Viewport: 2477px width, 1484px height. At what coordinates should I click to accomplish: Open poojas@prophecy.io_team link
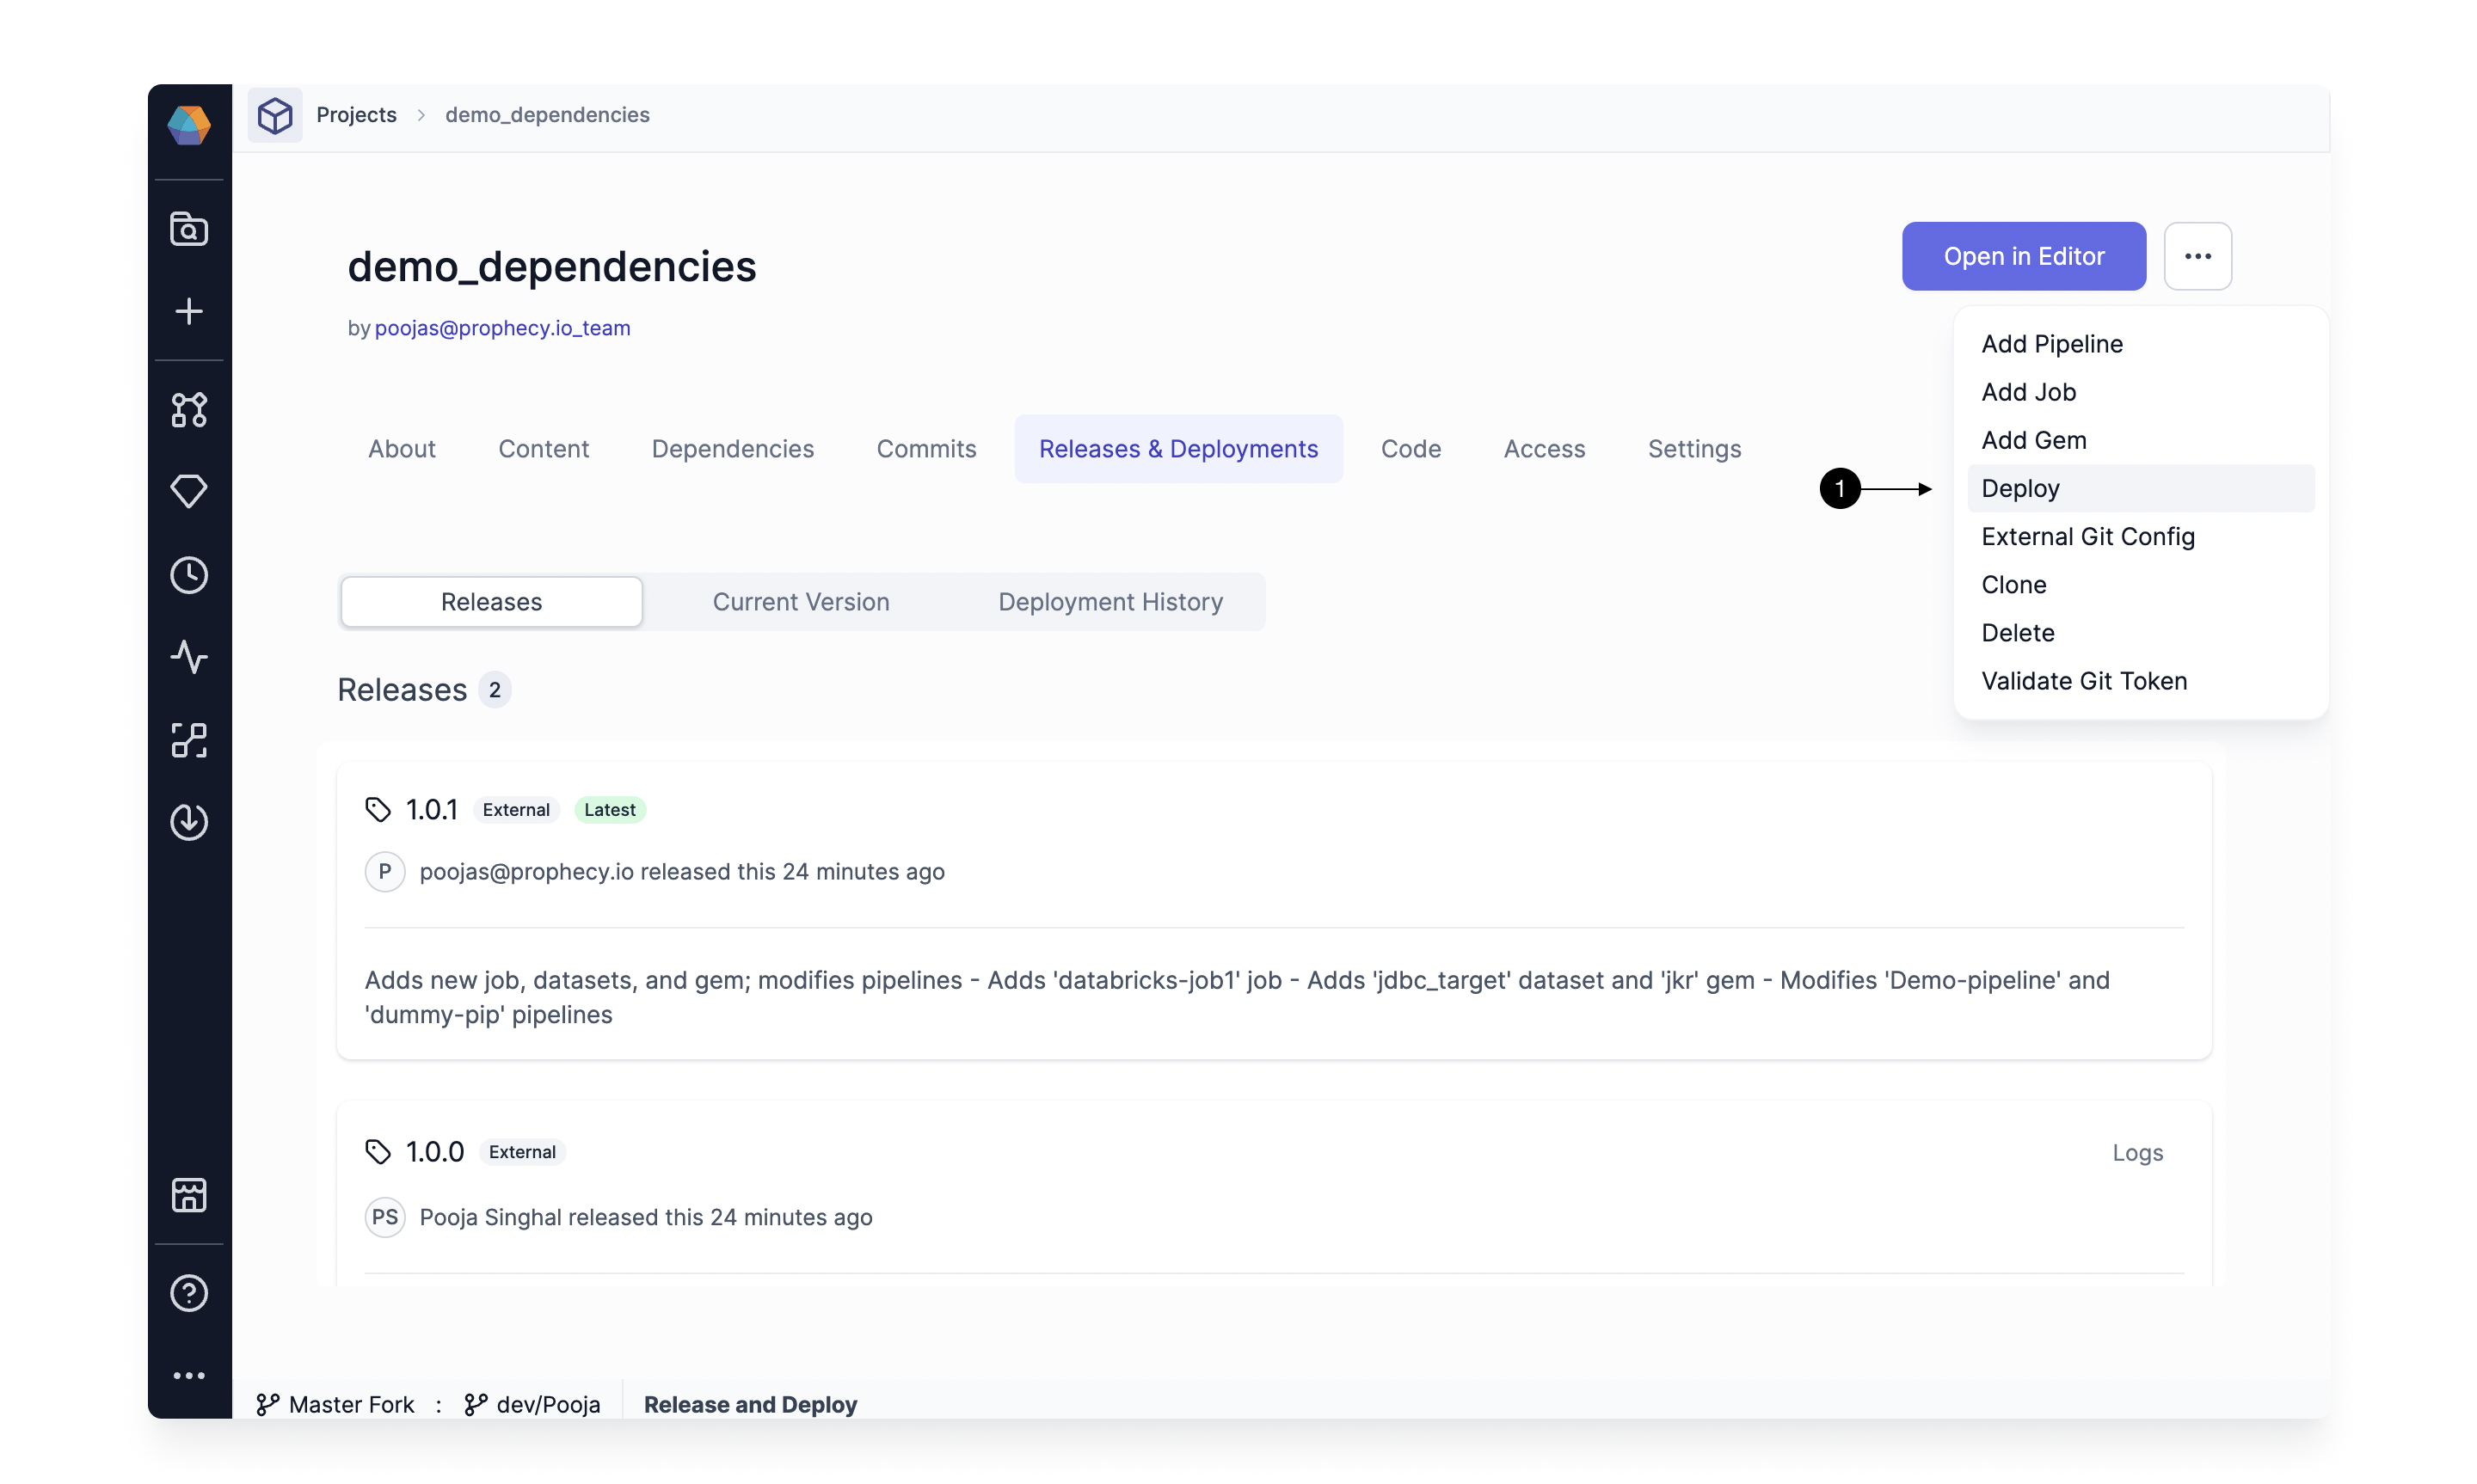pos(502,328)
